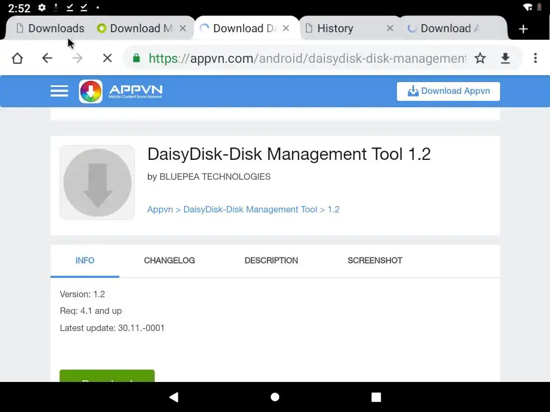The width and height of the screenshot is (550, 412).
Task: Click the Latest update: 30.11.-0001 text
Action: tap(112, 328)
